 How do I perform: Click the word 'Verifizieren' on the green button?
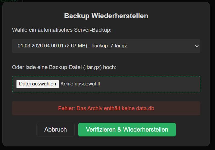(100, 129)
